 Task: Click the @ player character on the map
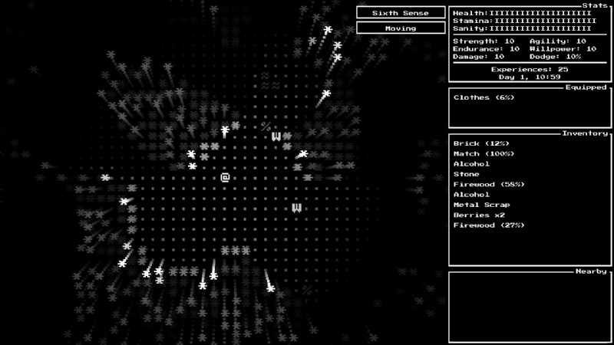(x=225, y=177)
